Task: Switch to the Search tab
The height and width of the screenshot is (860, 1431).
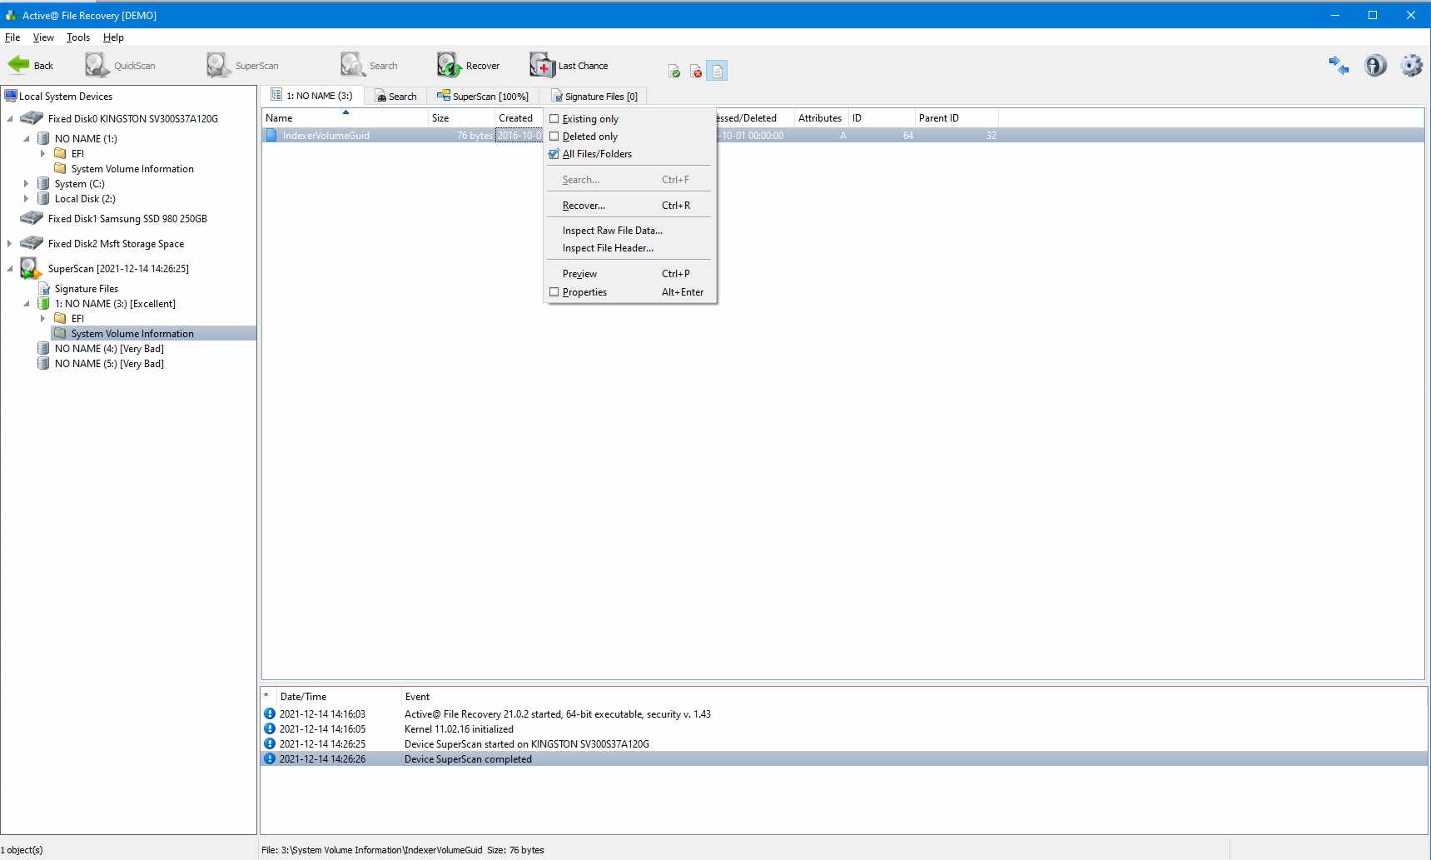Action: 396,97
